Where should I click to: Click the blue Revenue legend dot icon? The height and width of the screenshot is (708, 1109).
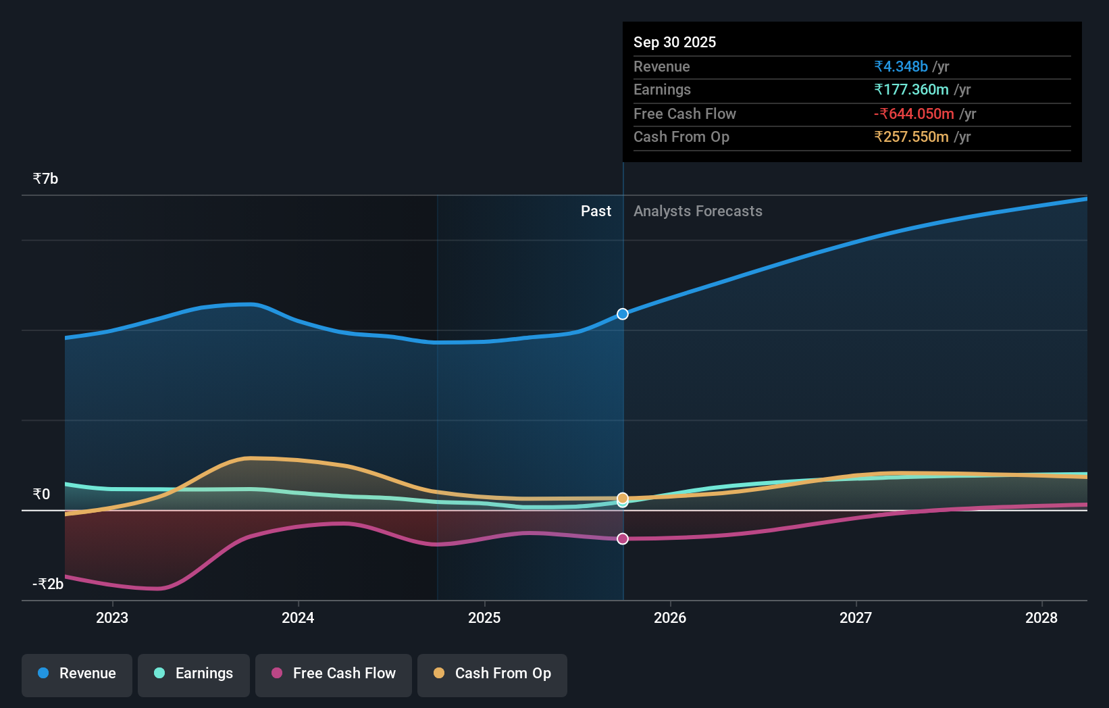click(43, 674)
